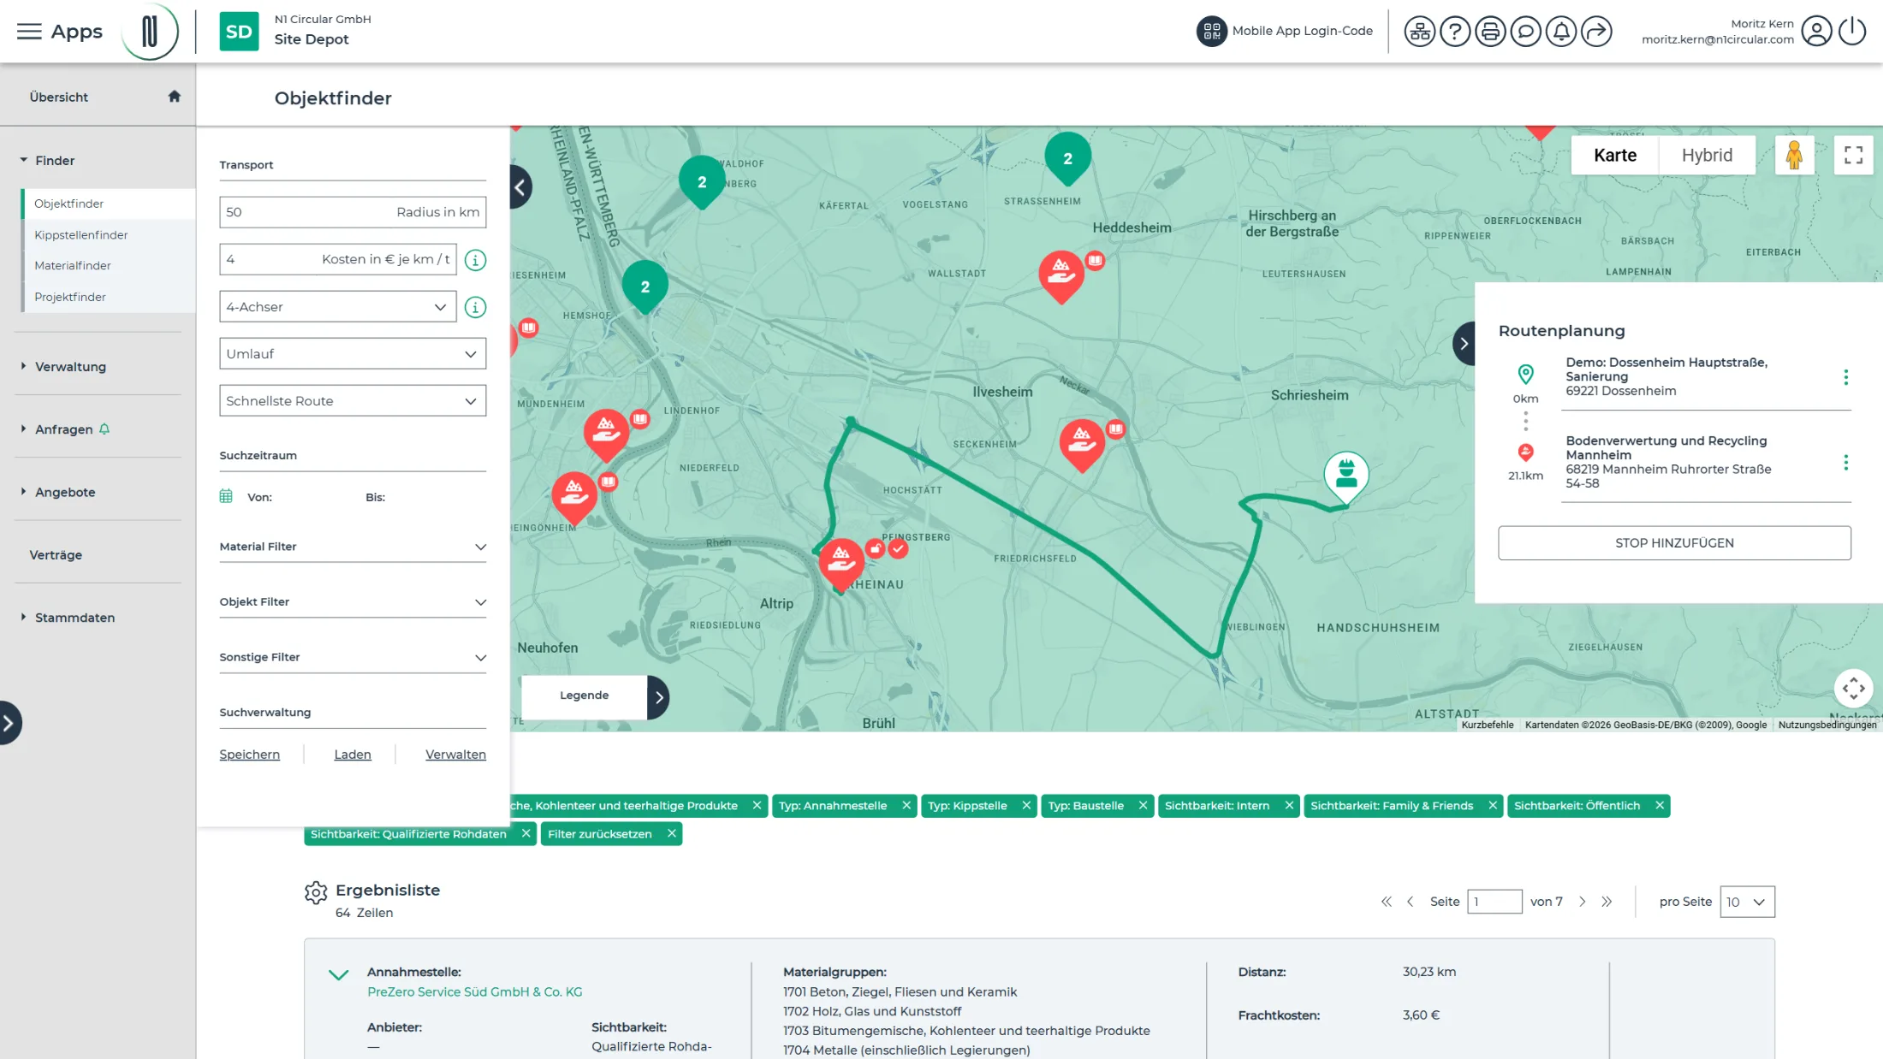
Task: Expand the Sonstige Filter section
Action: (353, 658)
